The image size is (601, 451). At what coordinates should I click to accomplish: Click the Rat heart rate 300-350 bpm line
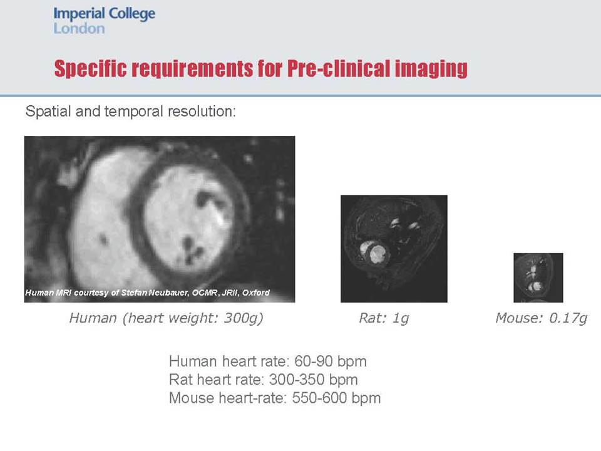264,380
